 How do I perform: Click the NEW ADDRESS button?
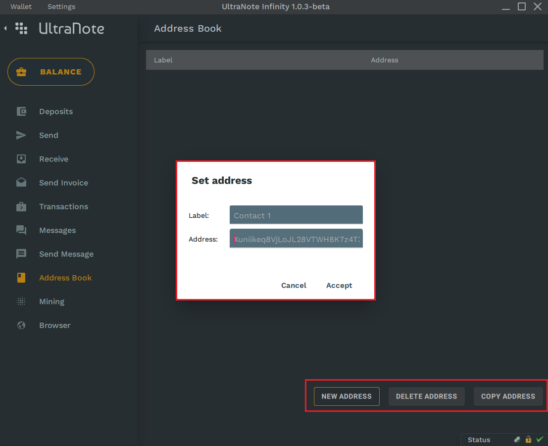coord(347,396)
